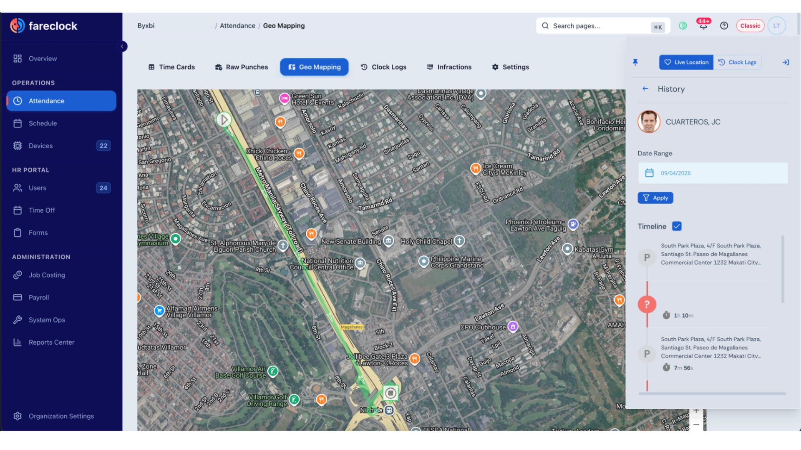Click the fareclock logo
The image size is (801, 450).
point(44,26)
